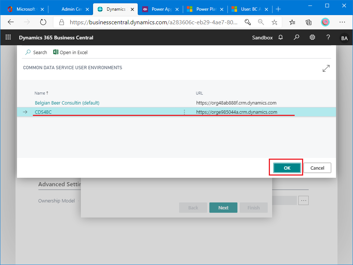The width and height of the screenshot is (353, 265).
Task: Close the User: BC Admin tab
Action: [x=266, y=10]
